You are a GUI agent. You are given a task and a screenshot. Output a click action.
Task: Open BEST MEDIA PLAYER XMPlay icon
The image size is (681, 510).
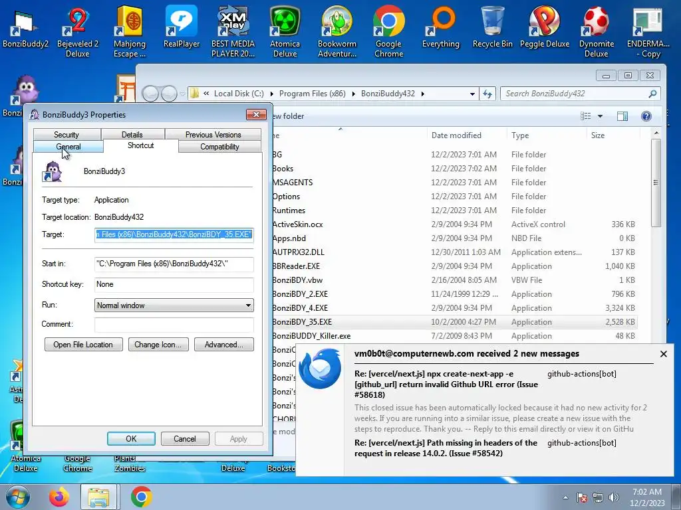click(233, 33)
